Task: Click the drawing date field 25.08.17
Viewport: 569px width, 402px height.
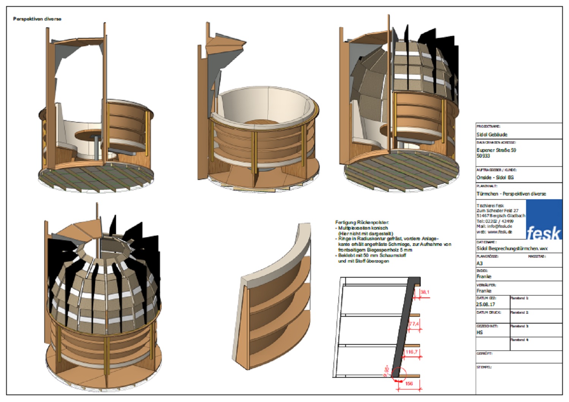Action: tap(486, 304)
